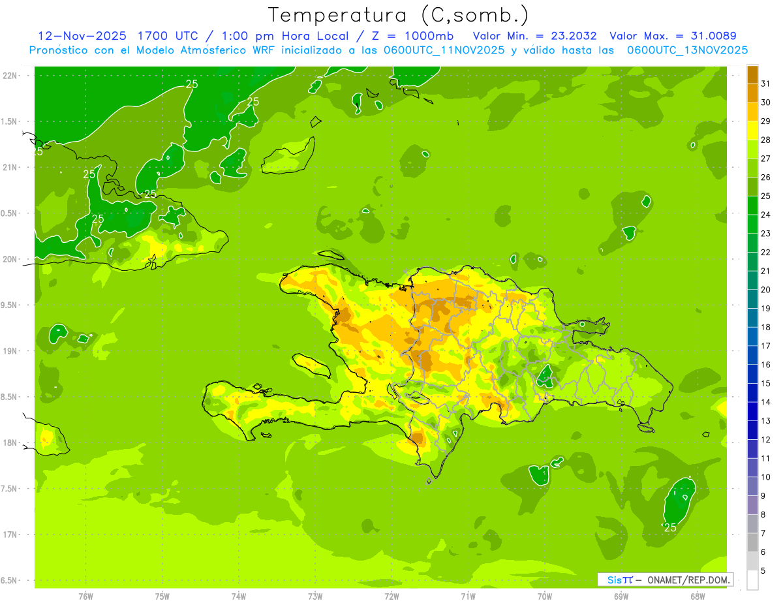Pick legend swatch between 24 and 25
Image resolution: width=783 pixels, height=605 pixels.
pyautogui.click(x=752, y=206)
